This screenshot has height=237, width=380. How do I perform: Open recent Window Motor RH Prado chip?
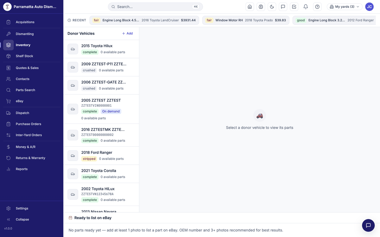click(246, 20)
